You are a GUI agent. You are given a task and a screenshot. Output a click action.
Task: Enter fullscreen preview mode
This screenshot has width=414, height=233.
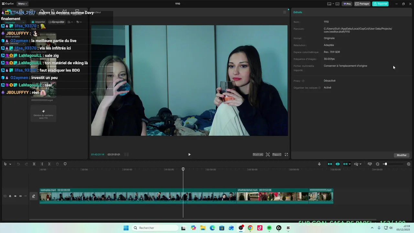tap(286, 154)
